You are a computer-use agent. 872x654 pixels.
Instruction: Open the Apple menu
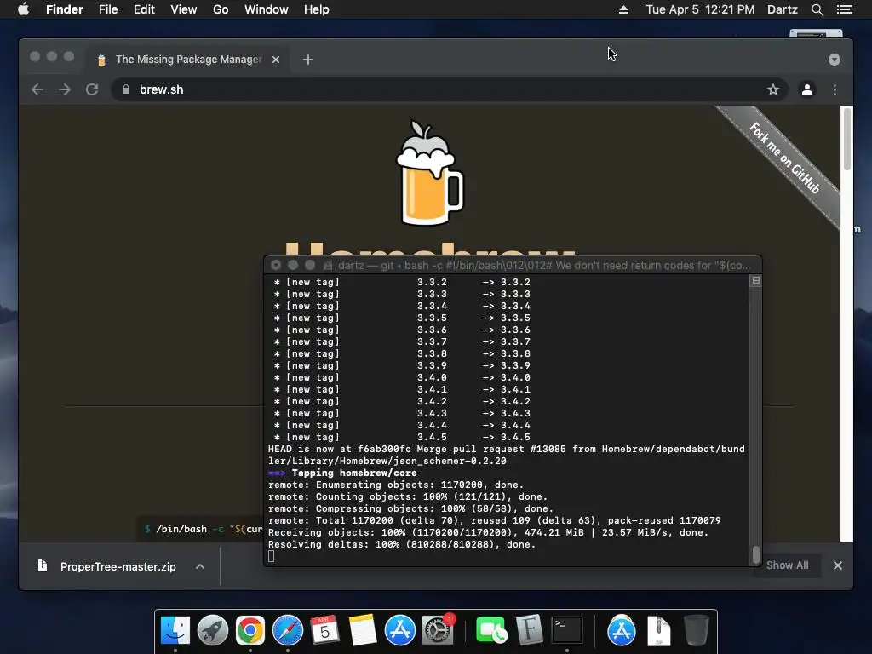point(23,9)
